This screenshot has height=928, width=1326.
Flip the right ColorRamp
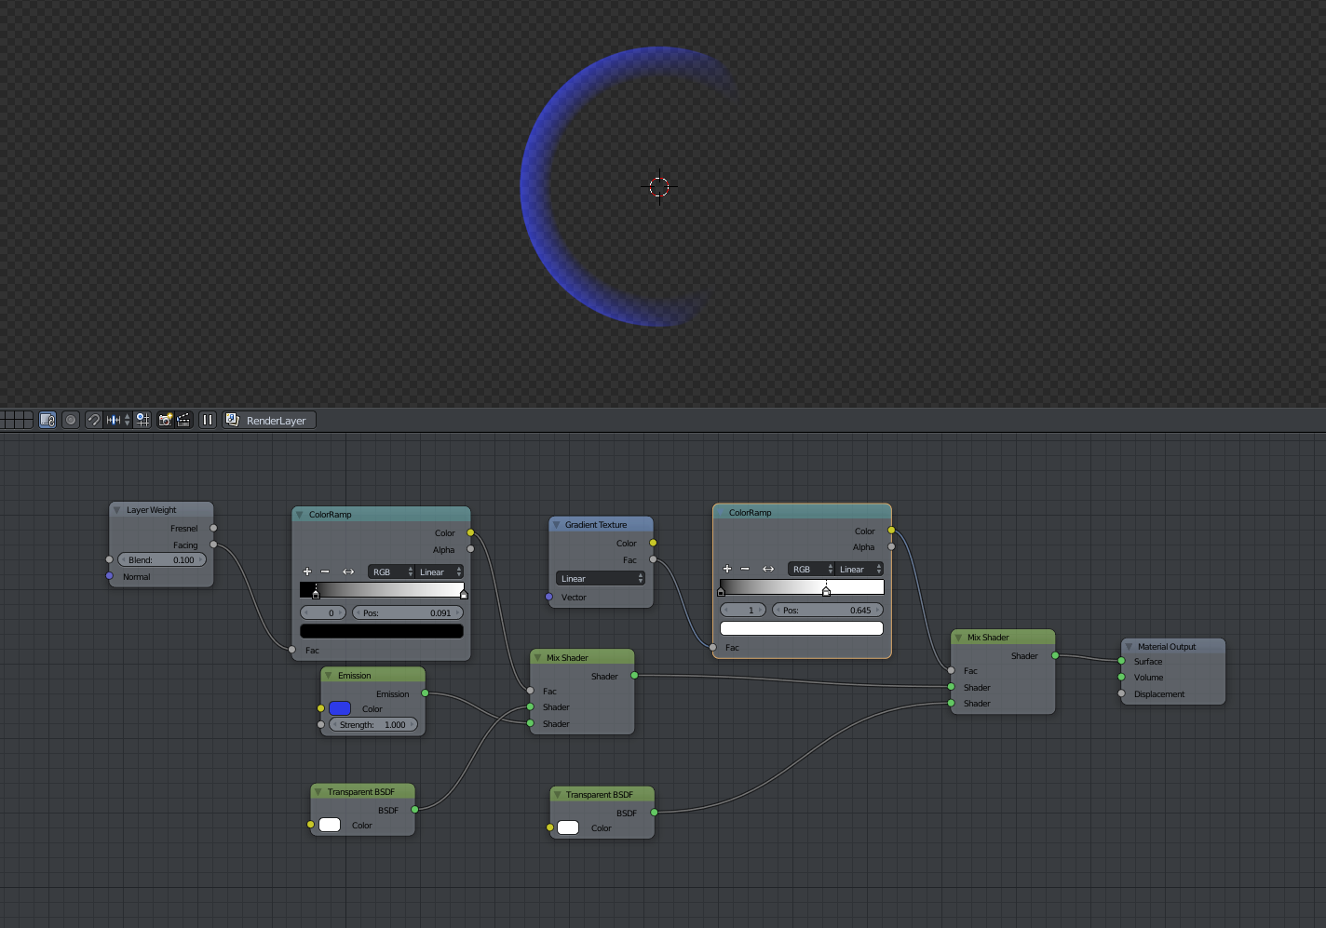pos(768,569)
